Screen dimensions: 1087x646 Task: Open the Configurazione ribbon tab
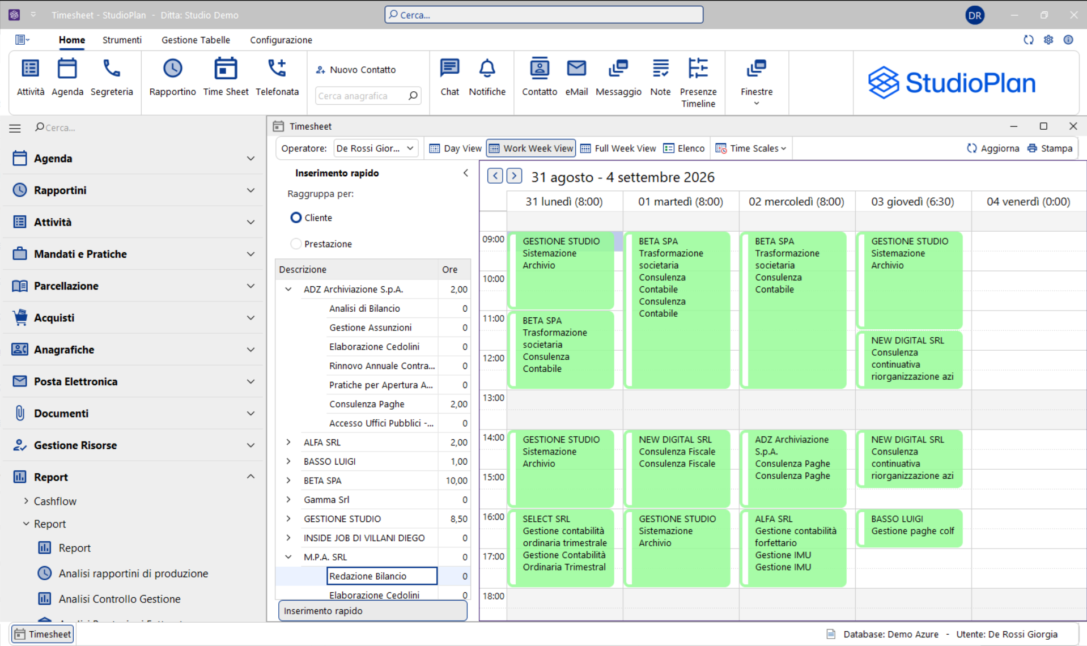point(281,40)
